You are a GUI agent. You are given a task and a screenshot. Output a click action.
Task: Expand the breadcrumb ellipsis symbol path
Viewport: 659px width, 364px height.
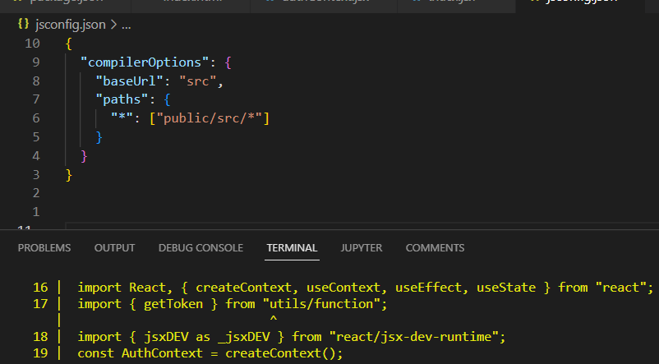point(126,25)
